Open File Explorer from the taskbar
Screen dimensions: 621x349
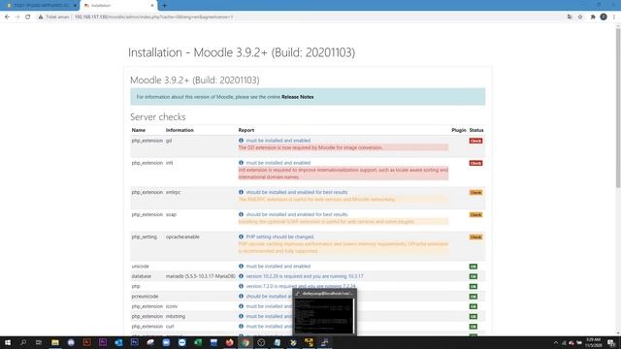[55, 342]
